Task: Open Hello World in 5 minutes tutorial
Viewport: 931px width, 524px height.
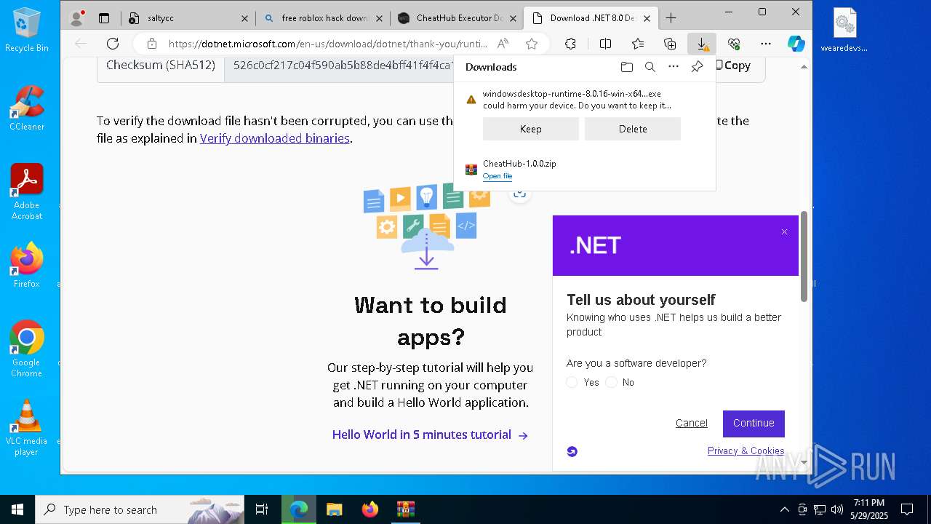Action: pos(430,434)
